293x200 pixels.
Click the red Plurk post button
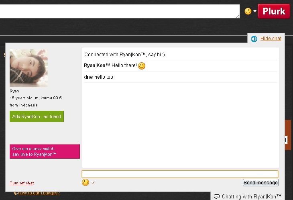point(274,11)
